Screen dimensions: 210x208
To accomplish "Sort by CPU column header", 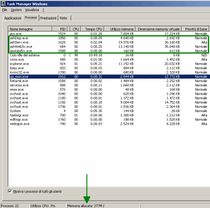I will tap(76, 29).
